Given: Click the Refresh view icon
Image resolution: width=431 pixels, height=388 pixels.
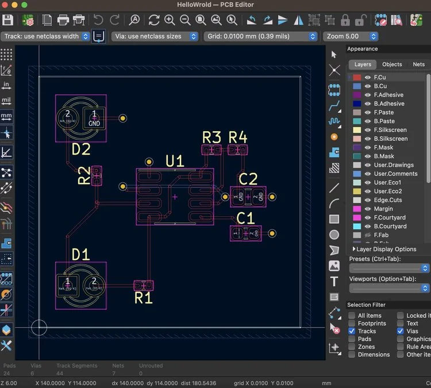Looking at the screenshot, I should click(154, 20).
